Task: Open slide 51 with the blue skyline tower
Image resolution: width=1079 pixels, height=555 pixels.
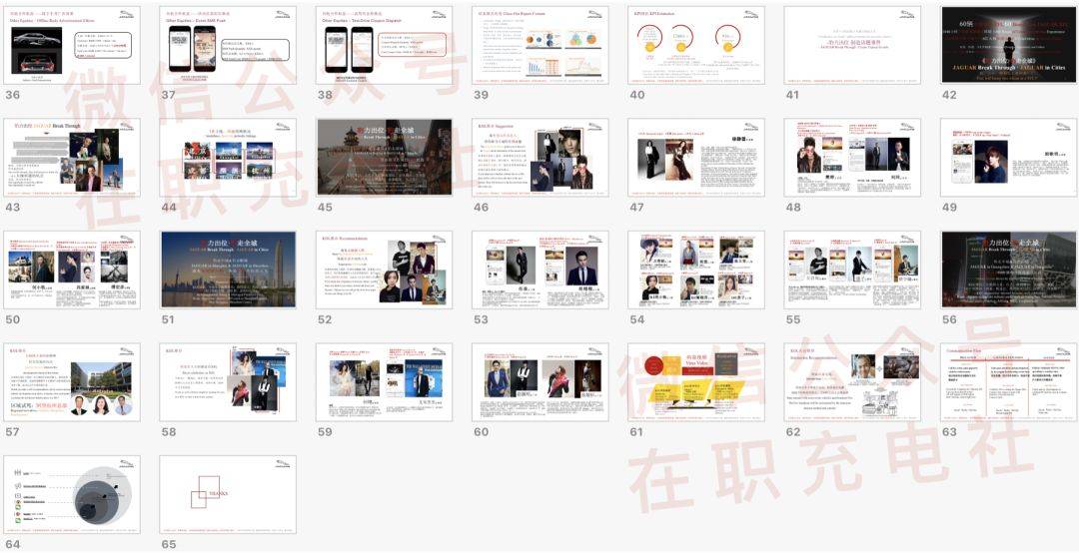Action: pyautogui.click(x=228, y=270)
